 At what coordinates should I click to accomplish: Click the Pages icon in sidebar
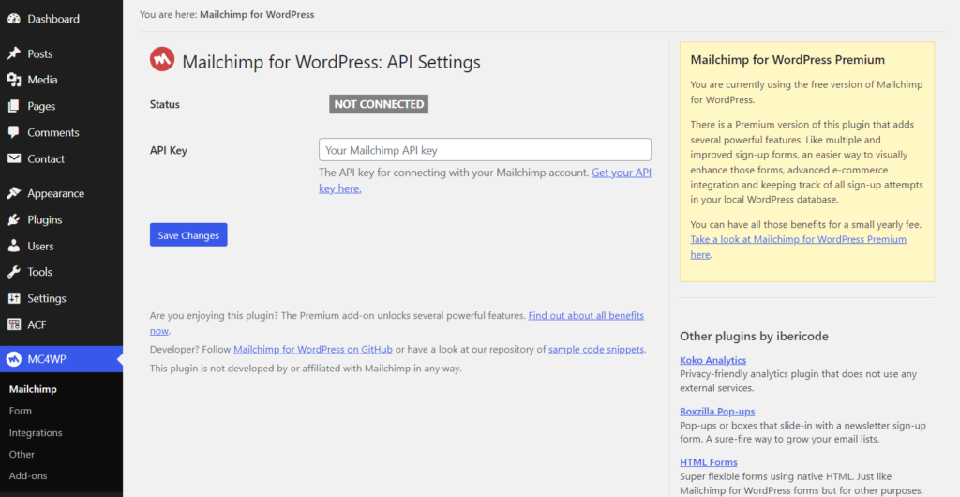(x=13, y=107)
